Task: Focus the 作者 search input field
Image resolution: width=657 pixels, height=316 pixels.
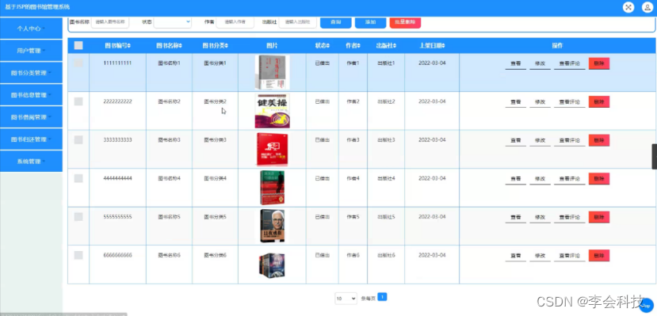Action: click(x=235, y=21)
